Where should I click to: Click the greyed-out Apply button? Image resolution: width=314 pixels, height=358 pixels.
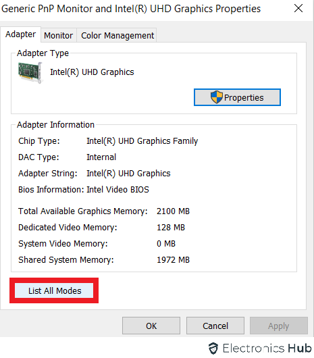(x=279, y=326)
